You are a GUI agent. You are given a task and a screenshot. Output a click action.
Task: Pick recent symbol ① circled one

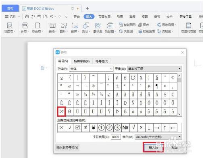pos(101,128)
